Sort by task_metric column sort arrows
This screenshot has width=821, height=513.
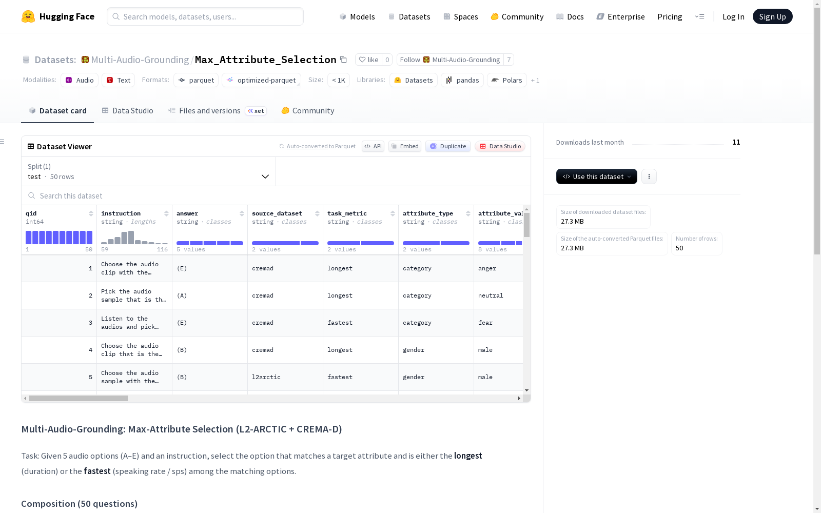(393, 213)
